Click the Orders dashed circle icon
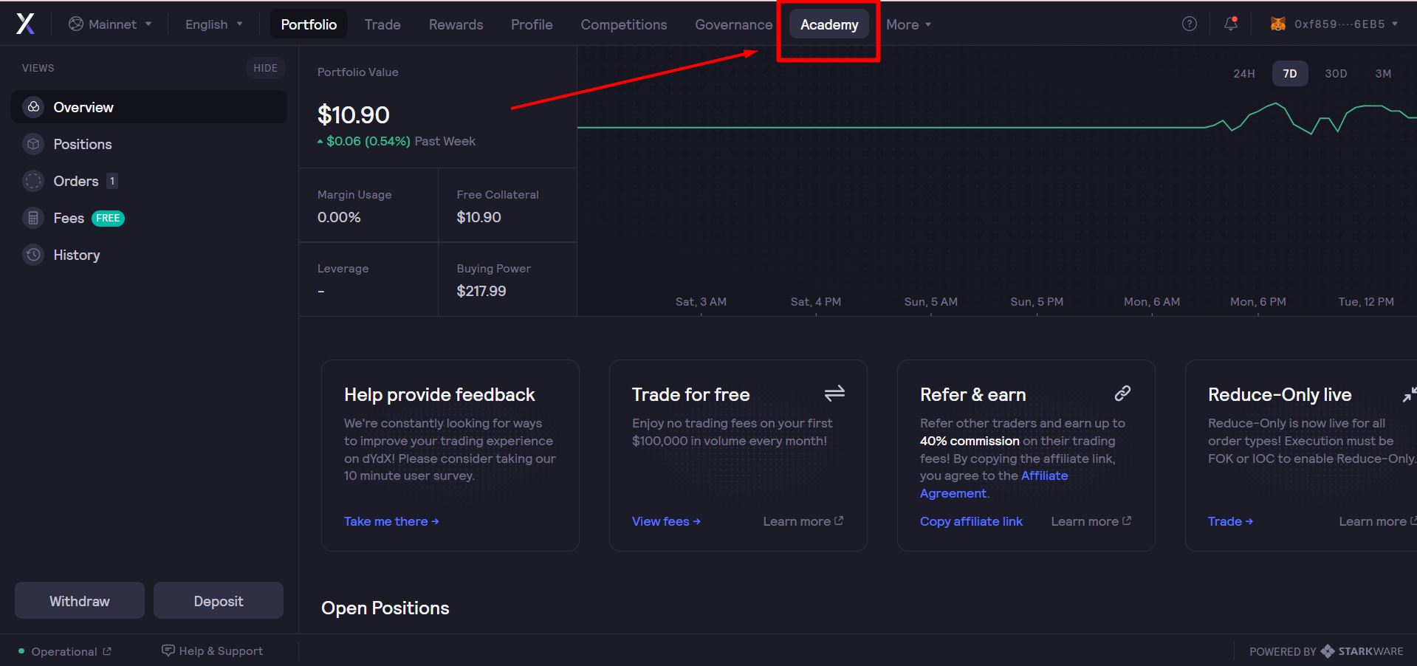Image resolution: width=1417 pixels, height=666 pixels. pyautogui.click(x=33, y=181)
